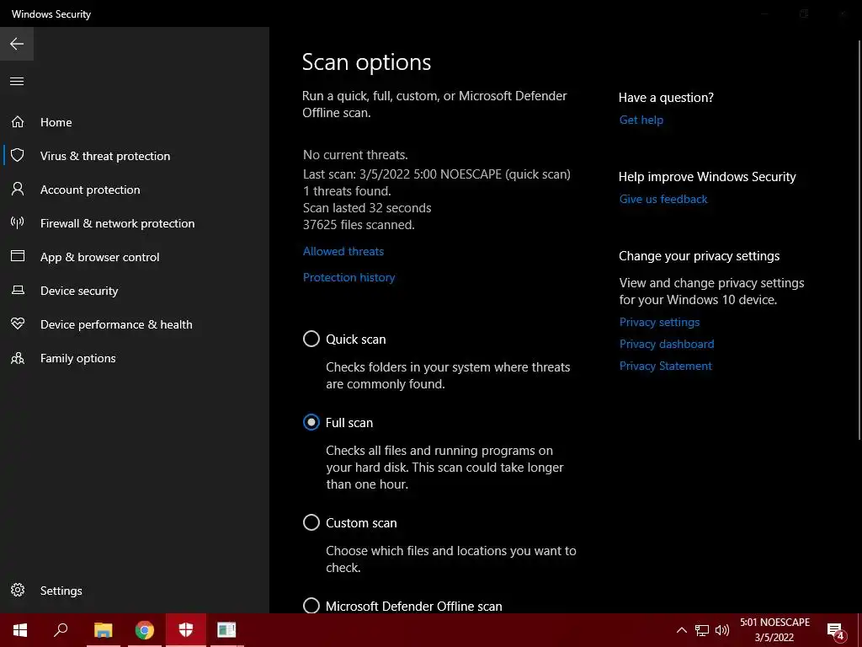Open the Protection history link
Screen dimensions: 862x647
click(x=349, y=277)
